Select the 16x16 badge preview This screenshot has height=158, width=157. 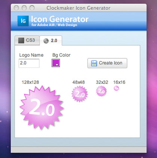click(116, 88)
